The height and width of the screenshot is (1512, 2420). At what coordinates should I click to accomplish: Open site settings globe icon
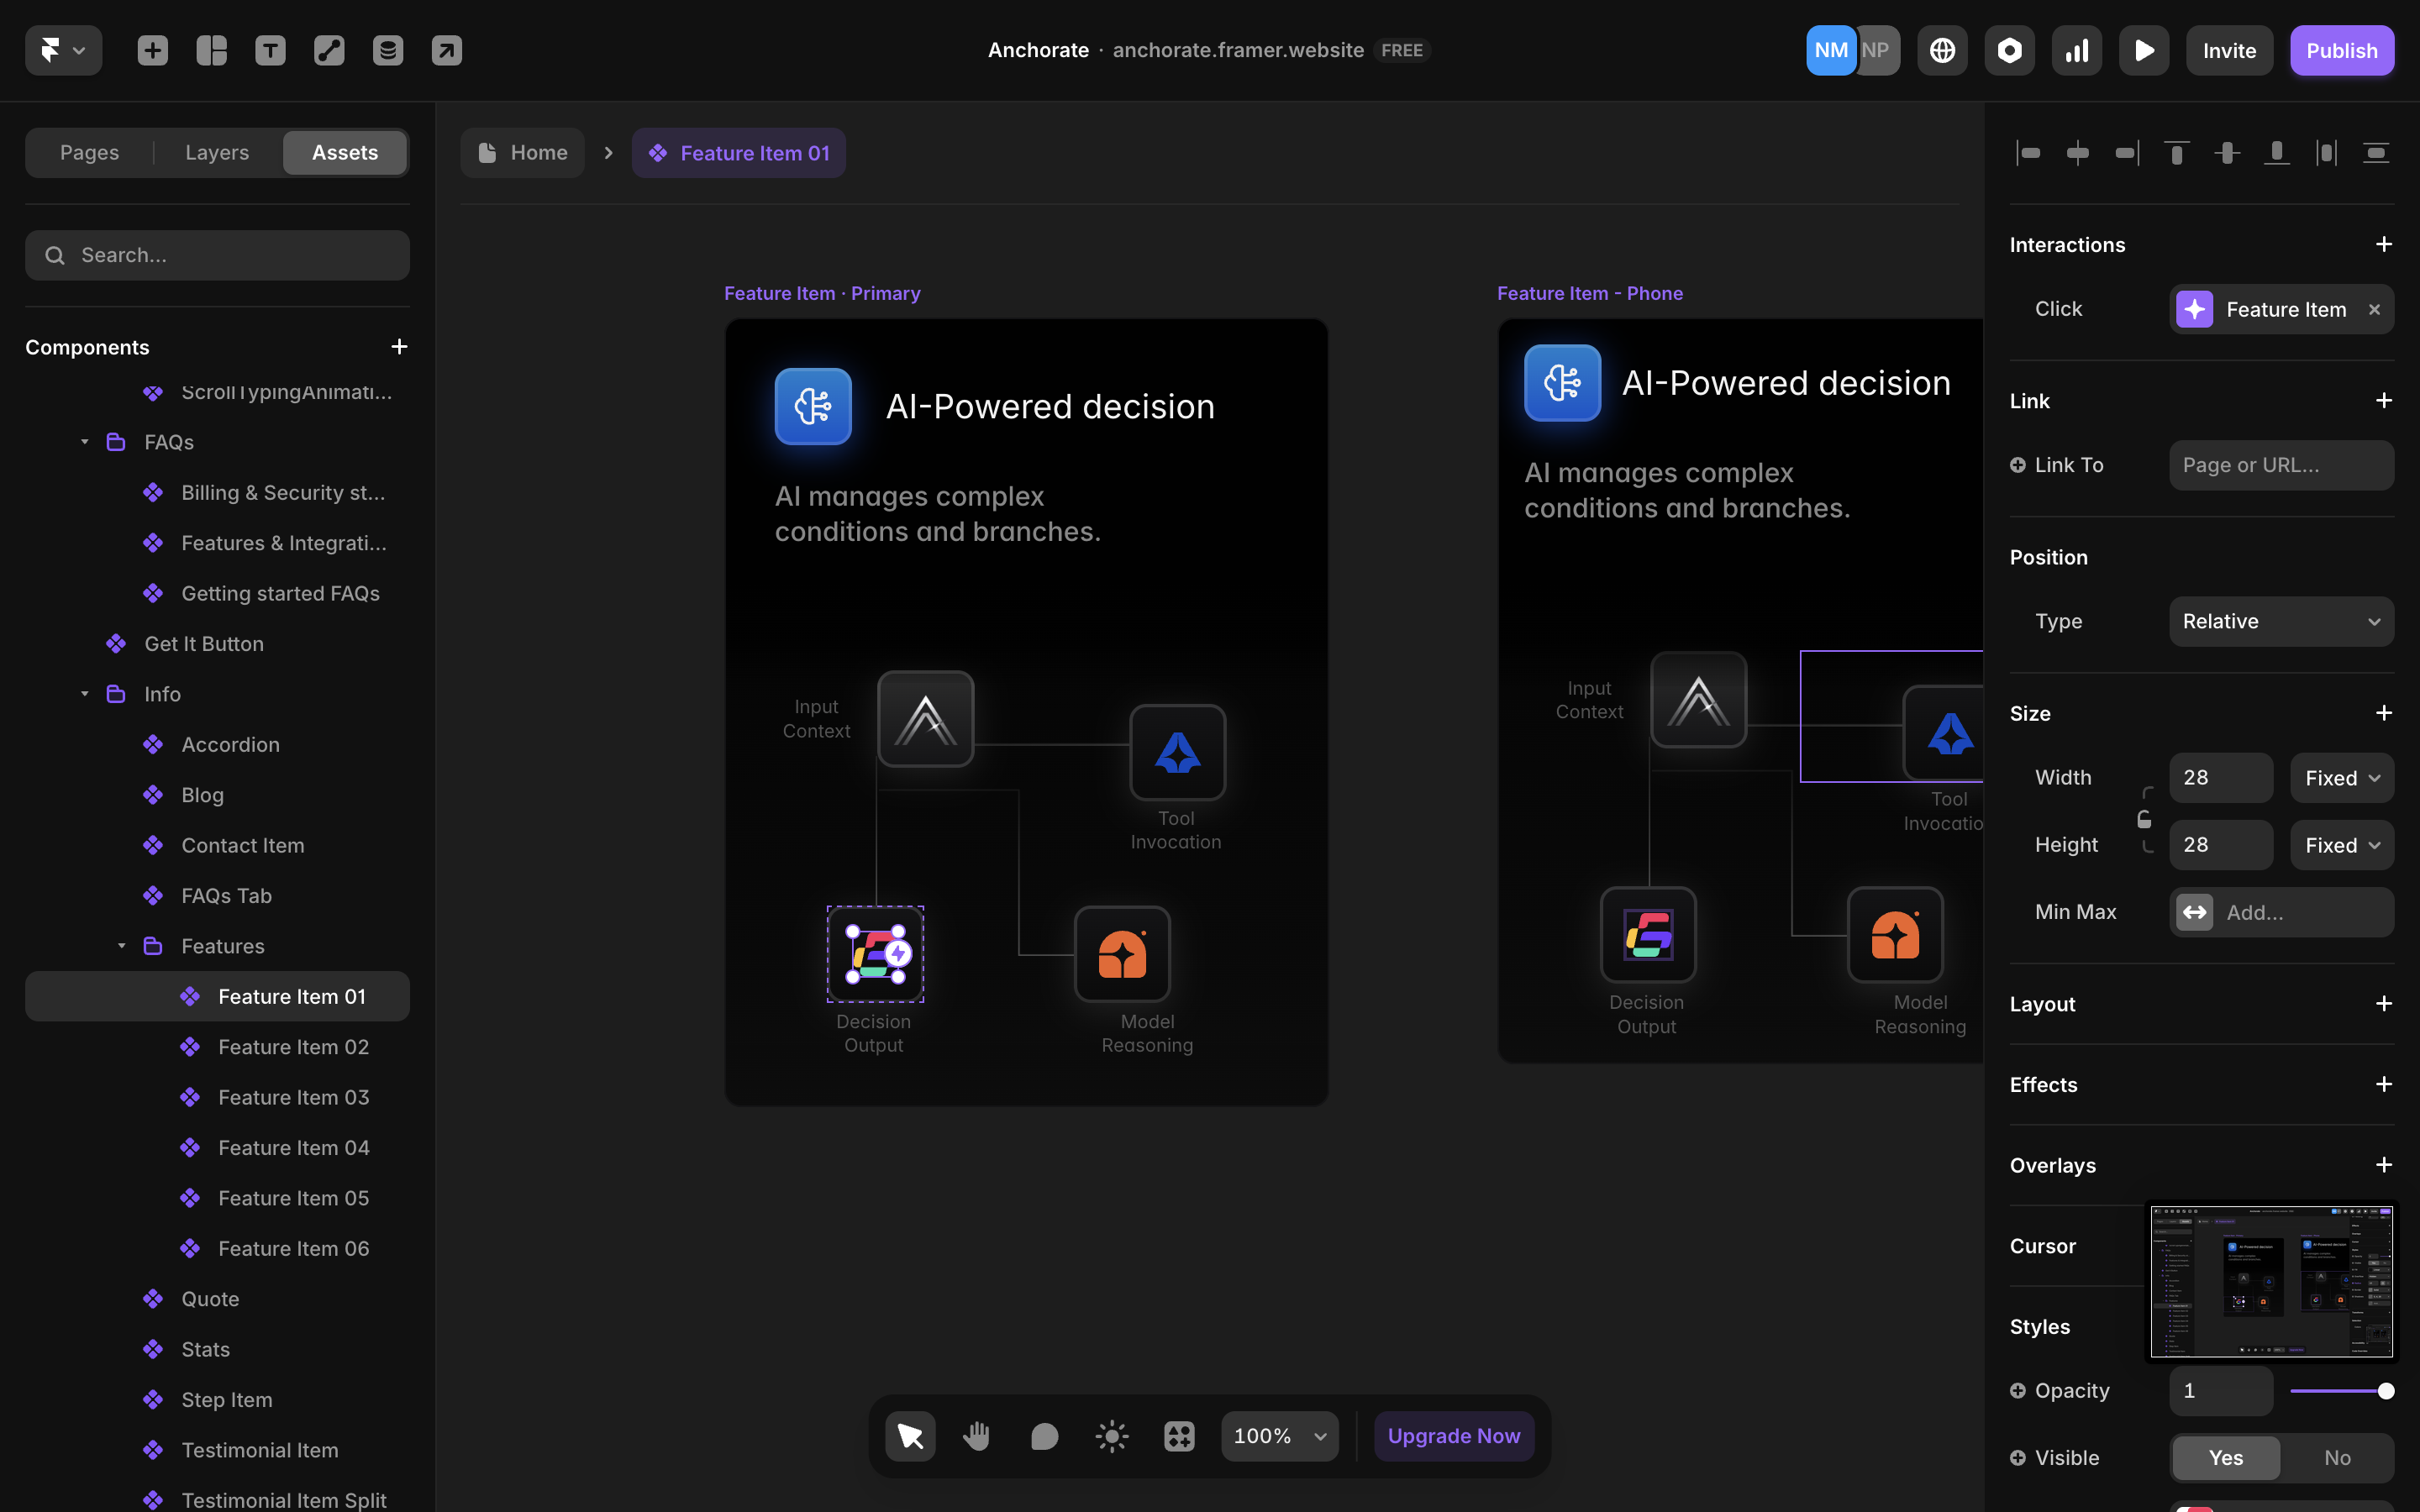pyautogui.click(x=1942, y=50)
